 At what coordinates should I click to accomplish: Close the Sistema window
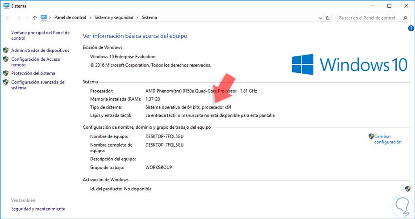(406, 6)
